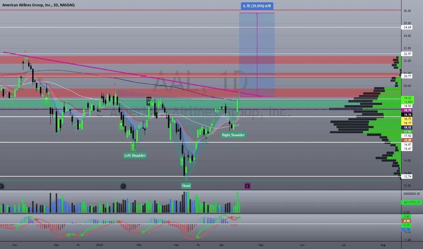This screenshot has height=249, width=423.
Task: Click the 80000000.00 volume axis label
Action: [412, 194]
